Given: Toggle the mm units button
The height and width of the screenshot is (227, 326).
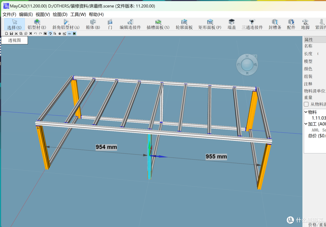Looking at the screenshot, I should (69, 34).
